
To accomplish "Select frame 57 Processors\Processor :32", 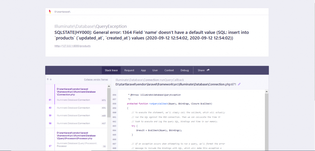I will (x=76, y=145).
